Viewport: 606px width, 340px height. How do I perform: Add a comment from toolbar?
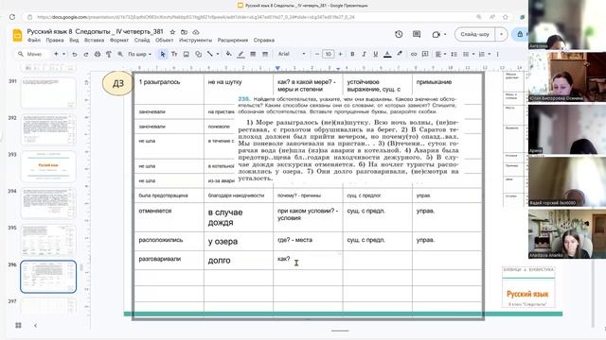click(x=425, y=55)
